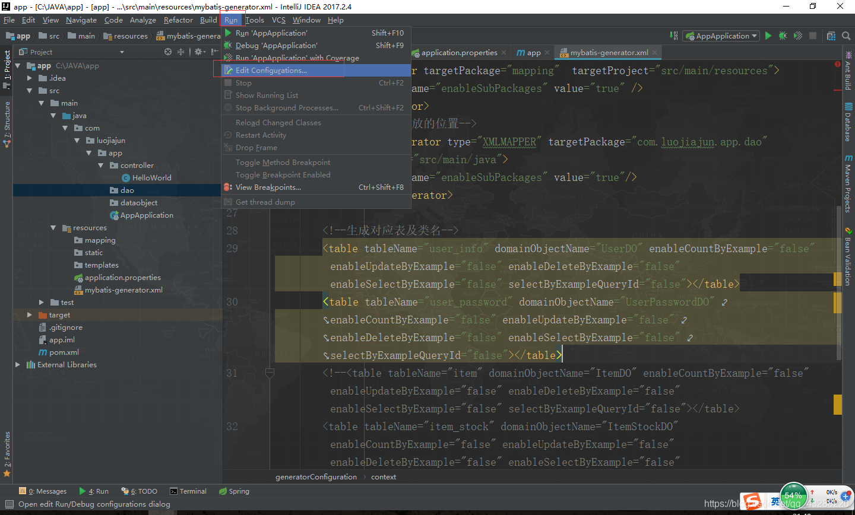Collapse the resources folder arrow
This screenshot has width=855, height=515.
point(53,228)
